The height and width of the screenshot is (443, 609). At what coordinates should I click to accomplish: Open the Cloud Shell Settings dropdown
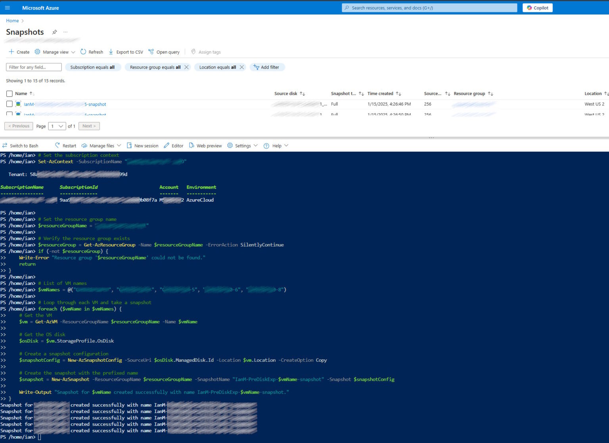[x=242, y=145]
